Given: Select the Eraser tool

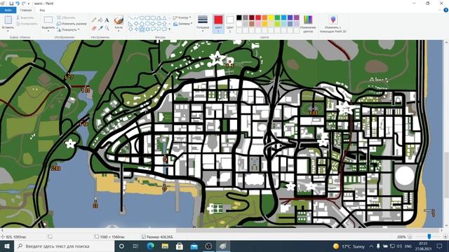Looking at the screenshot, I should click(94, 28).
